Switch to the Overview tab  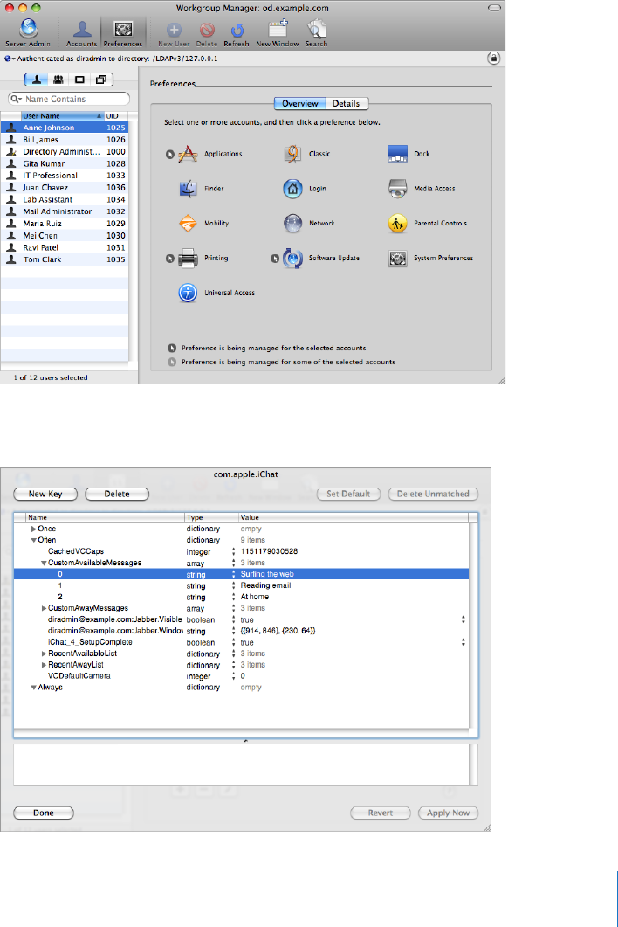300,103
